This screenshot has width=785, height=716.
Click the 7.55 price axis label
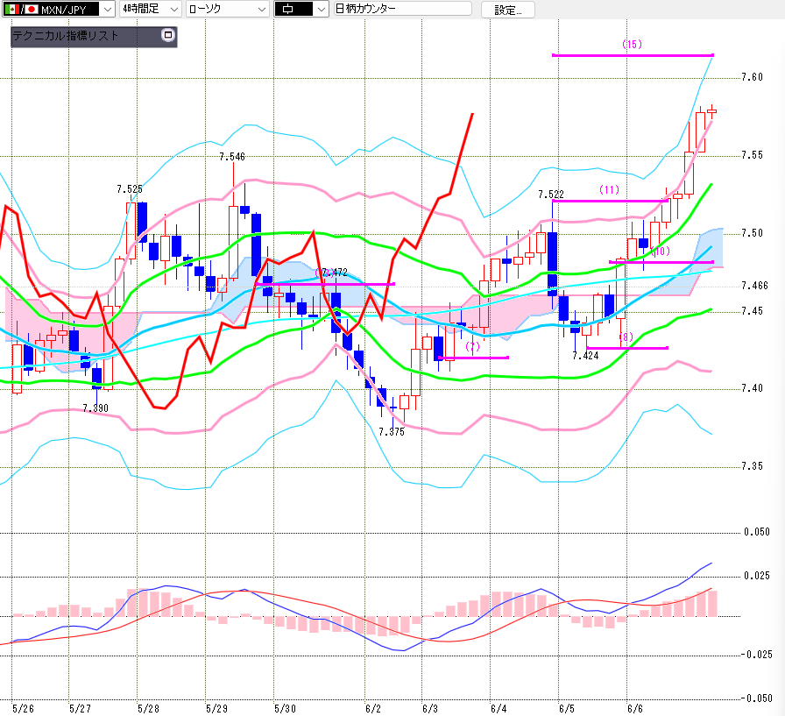point(752,155)
